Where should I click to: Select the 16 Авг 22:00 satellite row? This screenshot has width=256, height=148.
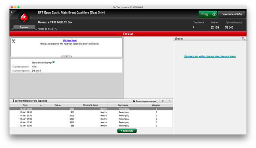(x=91, y=112)
